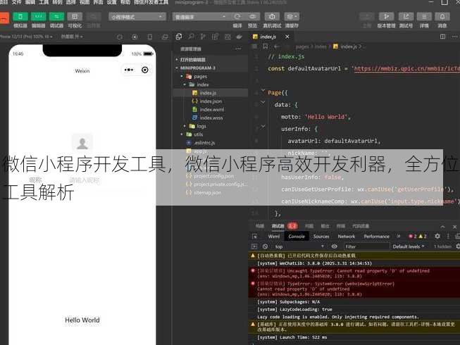Viewport: 460px width, 345px height.
Task: Click explorer panel more options dots
Action: click(238, 49)
